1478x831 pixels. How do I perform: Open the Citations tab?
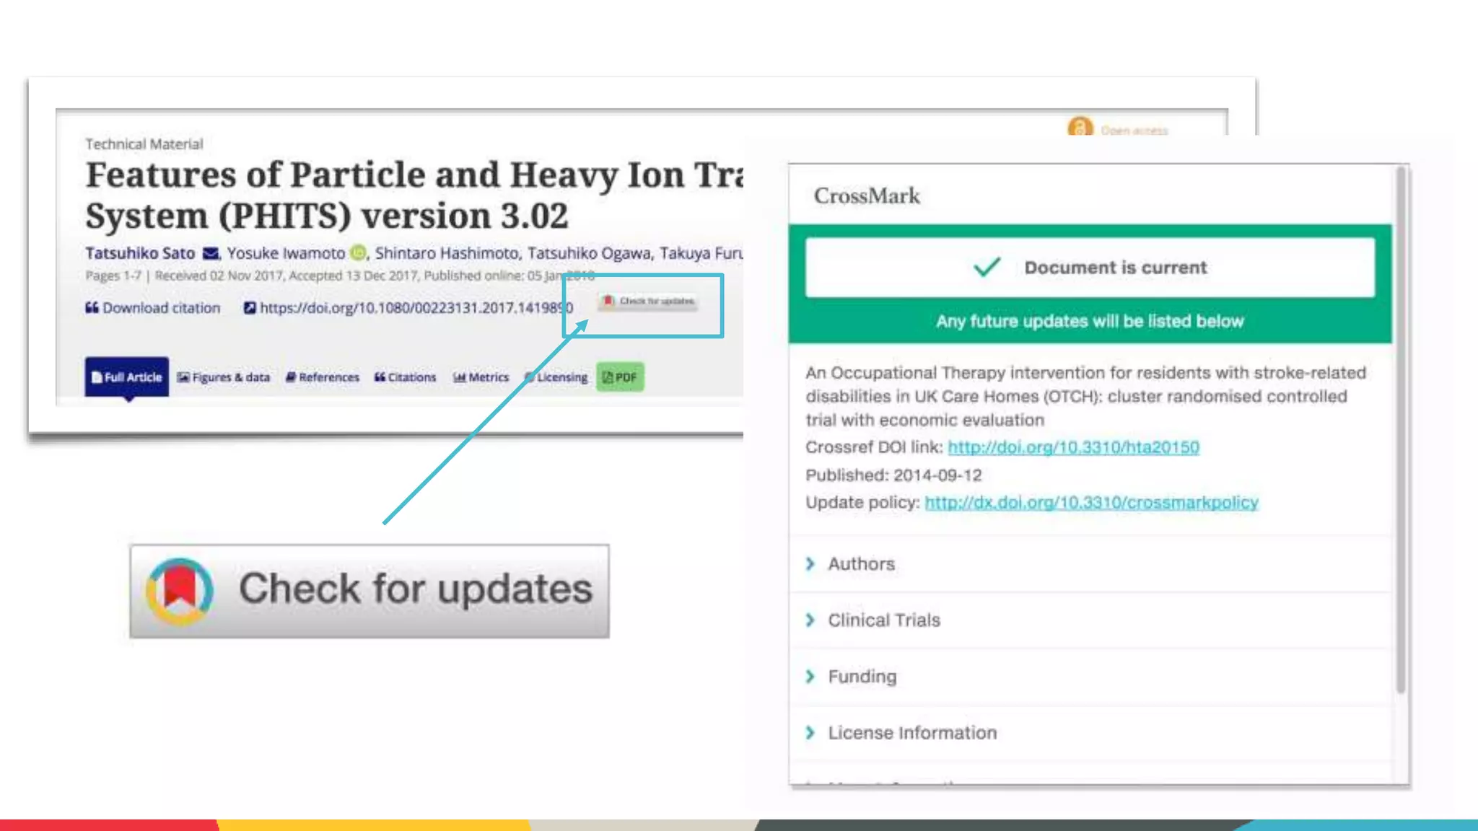pos(406,377)
